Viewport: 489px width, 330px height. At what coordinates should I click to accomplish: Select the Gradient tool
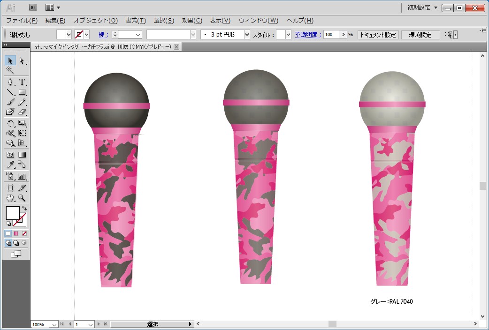pos(22,154)
